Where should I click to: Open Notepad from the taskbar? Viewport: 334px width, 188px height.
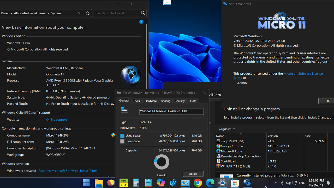(x=148, y=183)
